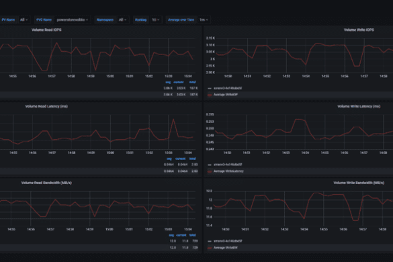
Task: Click the Namespace variable label
Action: tap(105, 19)
